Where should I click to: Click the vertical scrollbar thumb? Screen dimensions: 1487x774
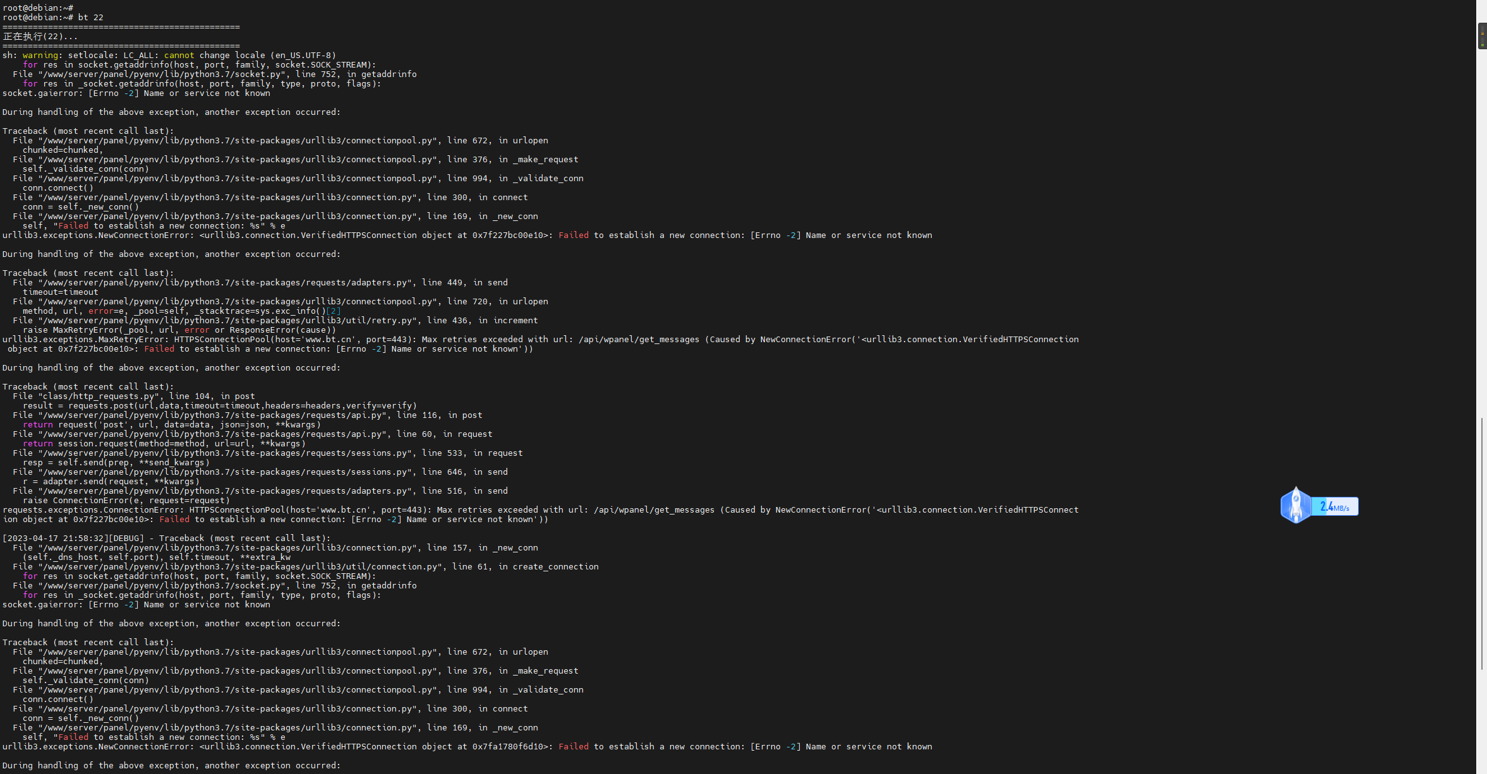pos(1482,543)
